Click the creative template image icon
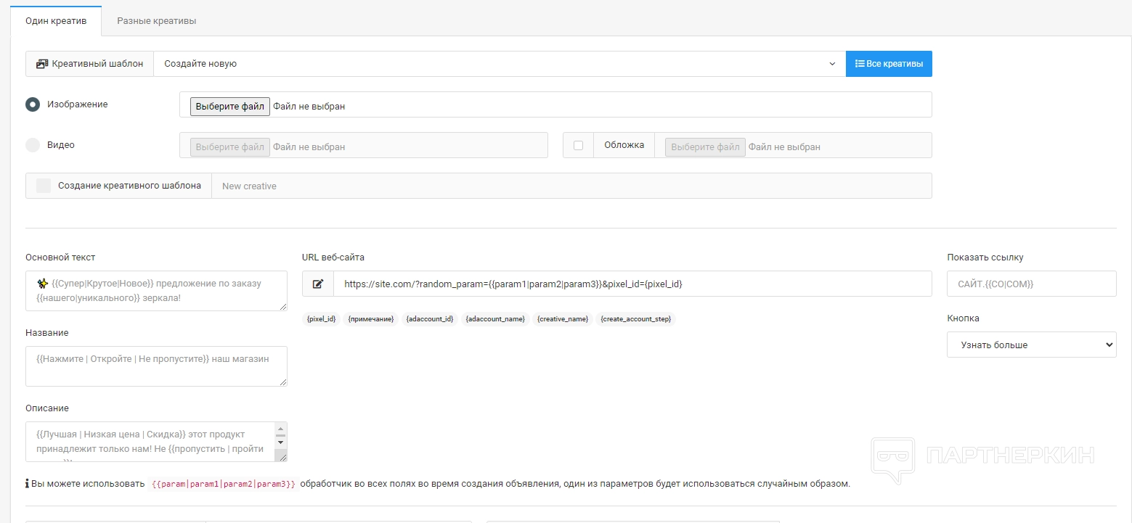This screenshot has height=523, width=1132. pyautogui.click(x=42, y=64)
